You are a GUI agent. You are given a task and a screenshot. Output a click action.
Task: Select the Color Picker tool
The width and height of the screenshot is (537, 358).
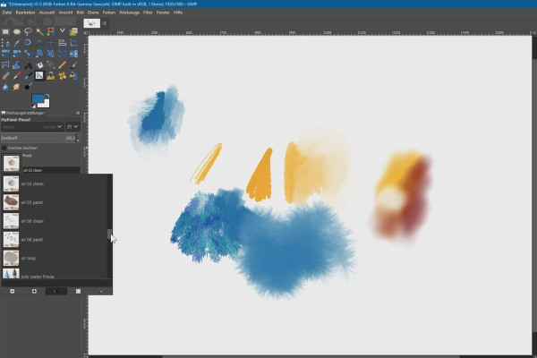[x=17, y=42]
